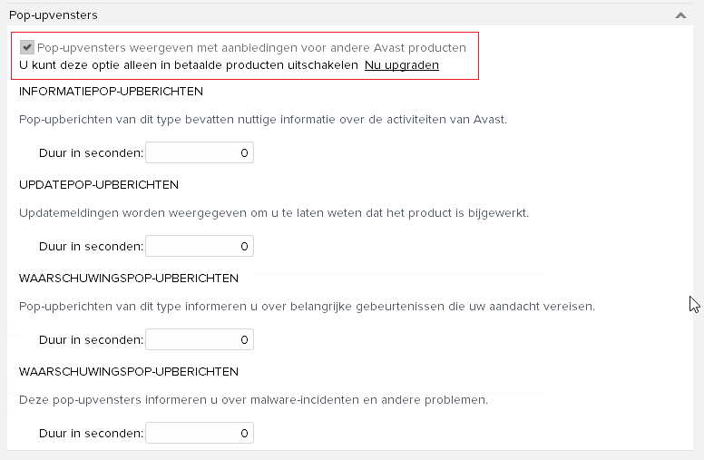Screen dimensions: 704x460
Task: Click the Pop-upvensters section header title
Action: (x=54, y=15)
